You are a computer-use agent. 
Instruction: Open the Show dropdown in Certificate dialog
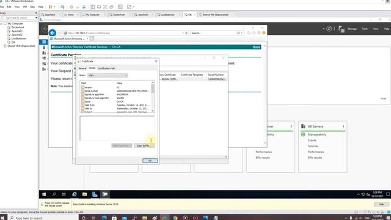pos(108,75)
